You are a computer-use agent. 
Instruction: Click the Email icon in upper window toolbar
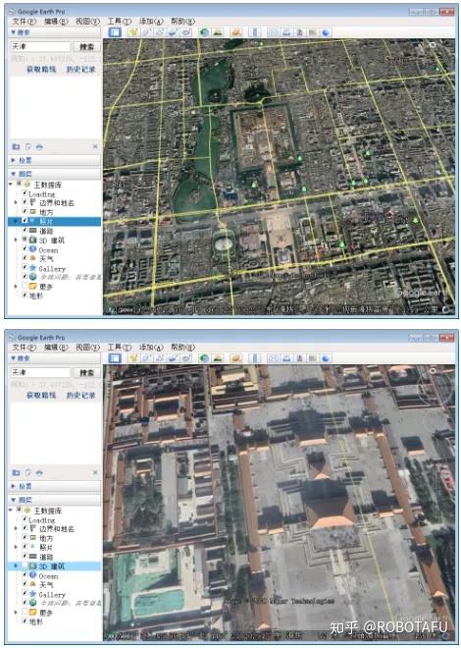(x=274, y=32)
